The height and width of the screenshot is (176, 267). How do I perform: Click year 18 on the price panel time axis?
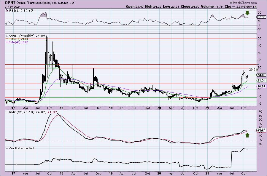61,108
